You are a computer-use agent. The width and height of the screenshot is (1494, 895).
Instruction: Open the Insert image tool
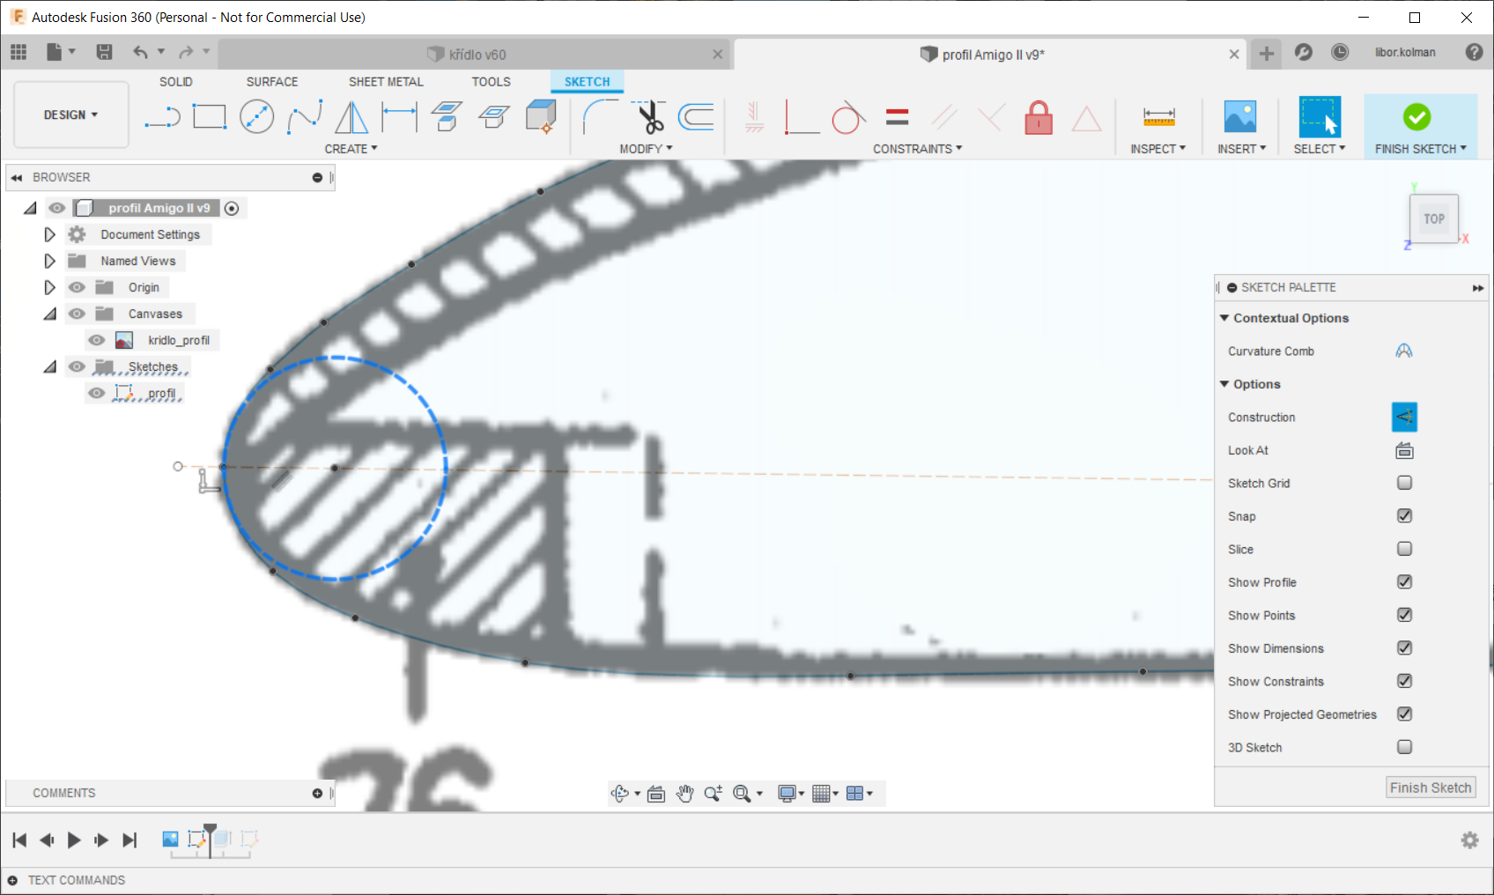coord(1239,117)
